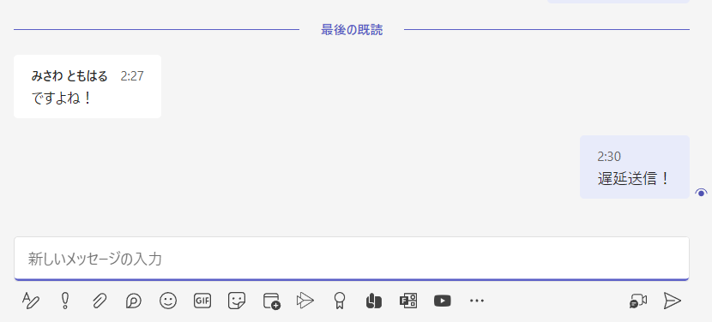Screen dimensions: 712x322
Task: Open the Forms icon in toolbar
Action: pos(408,301)
